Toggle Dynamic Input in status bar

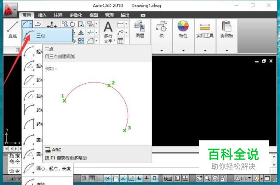pos(139,178)
